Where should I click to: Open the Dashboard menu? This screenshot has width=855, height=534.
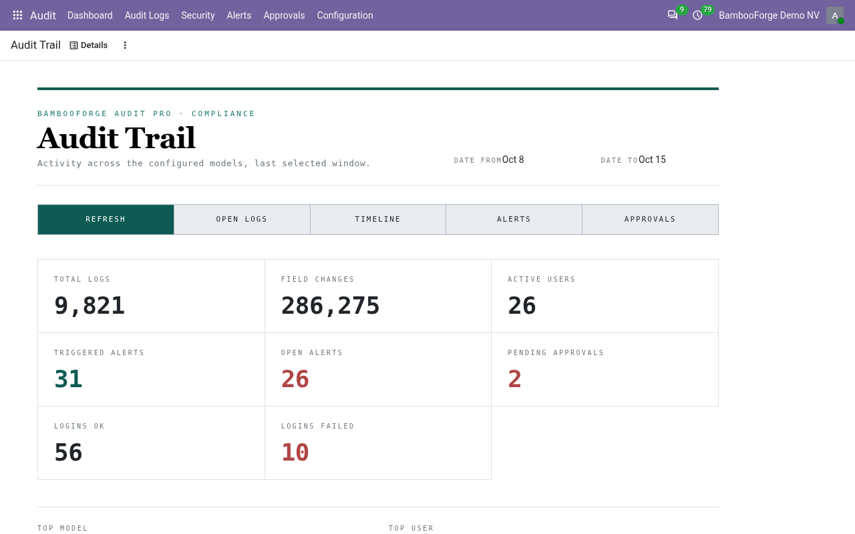click(90, 15)
